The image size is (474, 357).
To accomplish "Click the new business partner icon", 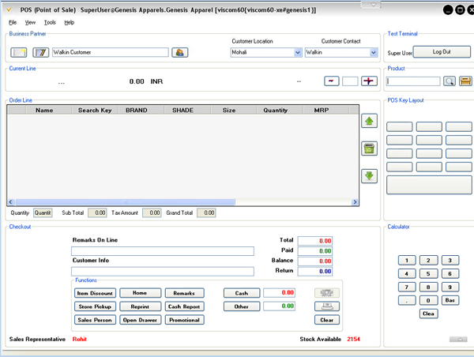I will point(18,52).
